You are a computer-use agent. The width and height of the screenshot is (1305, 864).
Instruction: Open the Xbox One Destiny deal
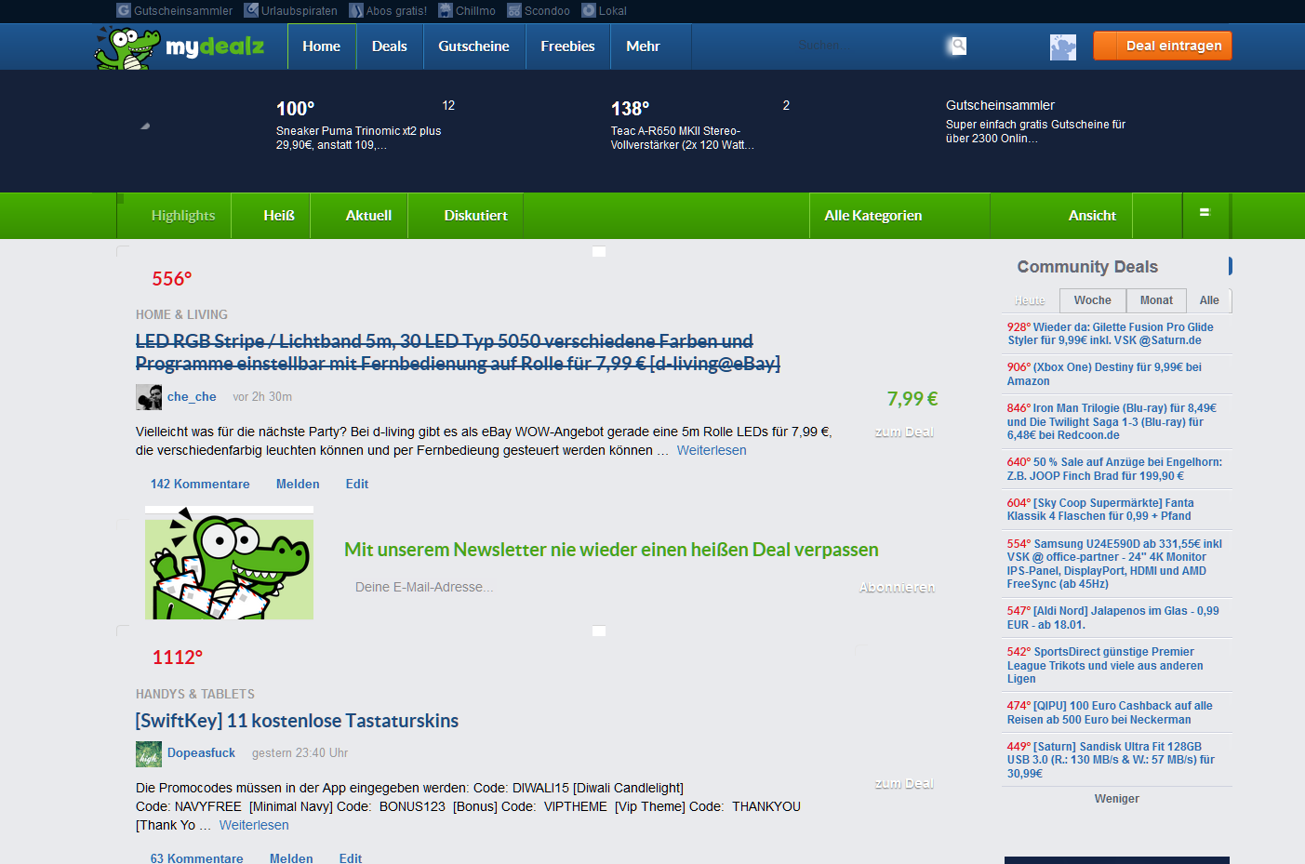[x=1104, y=375]
